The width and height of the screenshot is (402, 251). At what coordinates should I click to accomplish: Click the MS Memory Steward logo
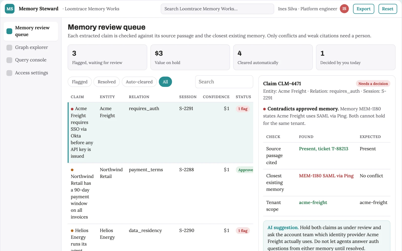(10, 9)
